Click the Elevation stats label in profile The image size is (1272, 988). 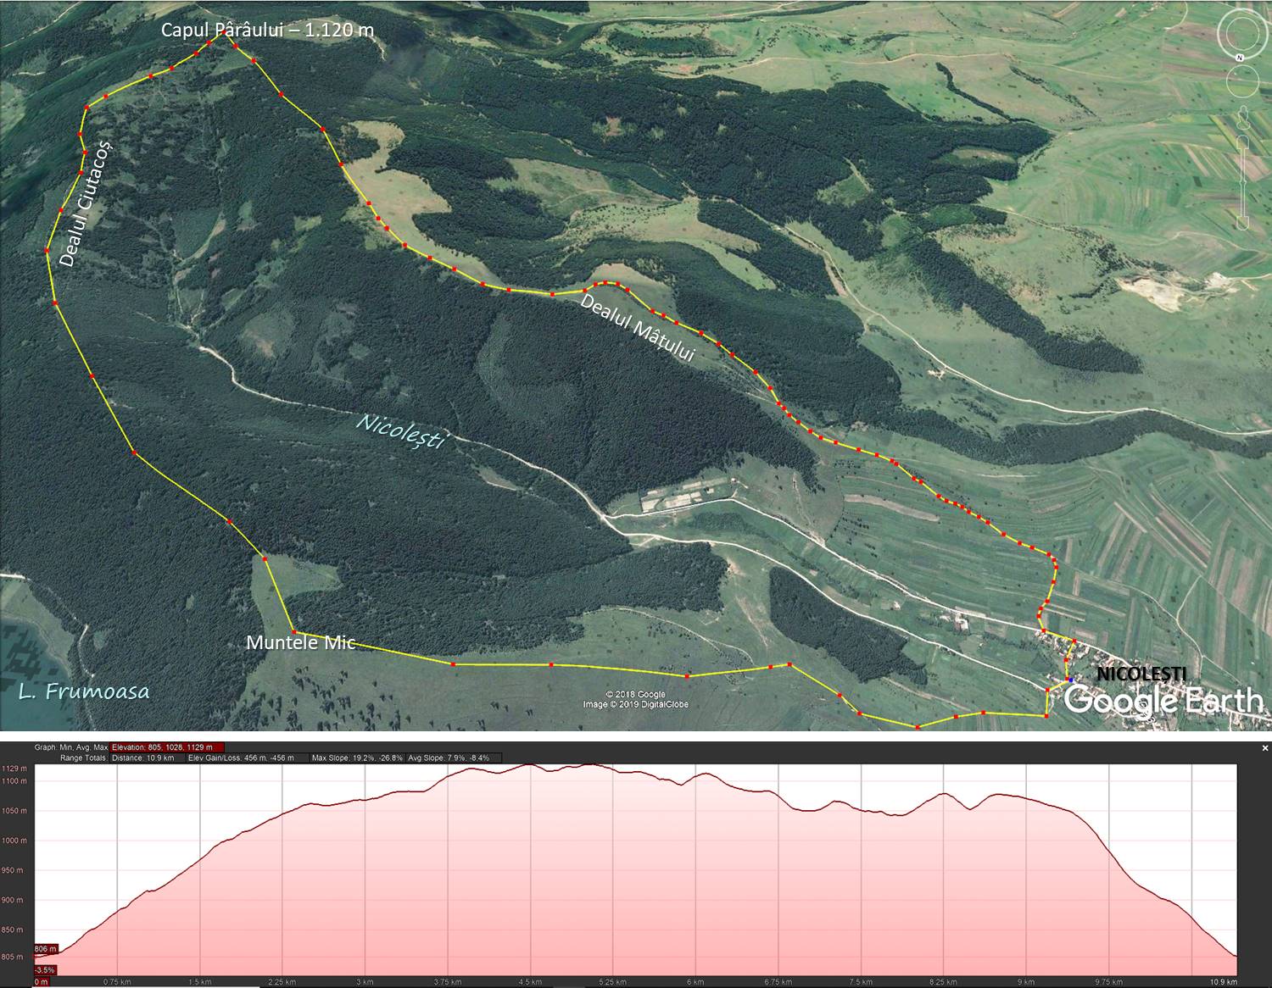tap(167, 747)
